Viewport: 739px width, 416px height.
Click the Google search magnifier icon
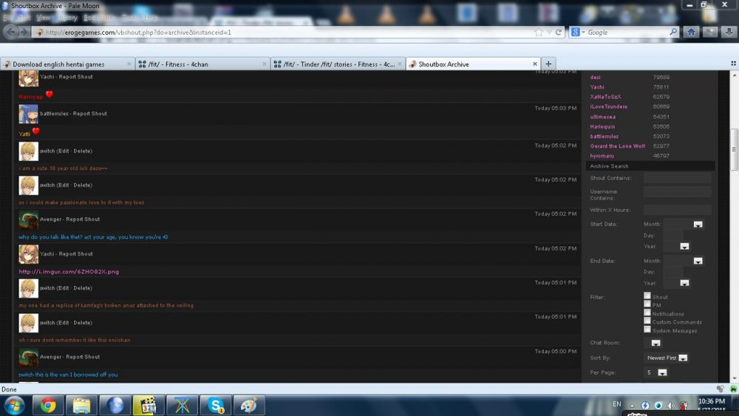(673, 33)
